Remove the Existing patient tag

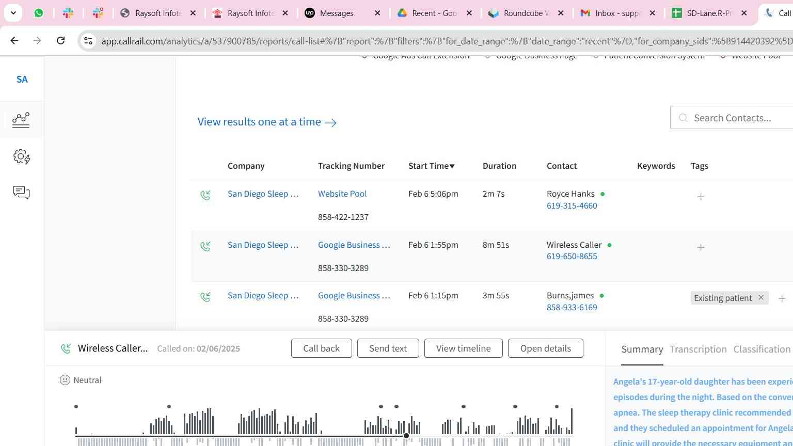pos(760,298)
